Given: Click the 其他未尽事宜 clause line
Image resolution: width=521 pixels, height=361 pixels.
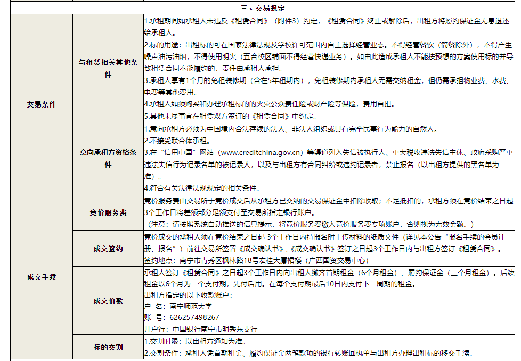Looking at the screenshot, I should (230, 116).
